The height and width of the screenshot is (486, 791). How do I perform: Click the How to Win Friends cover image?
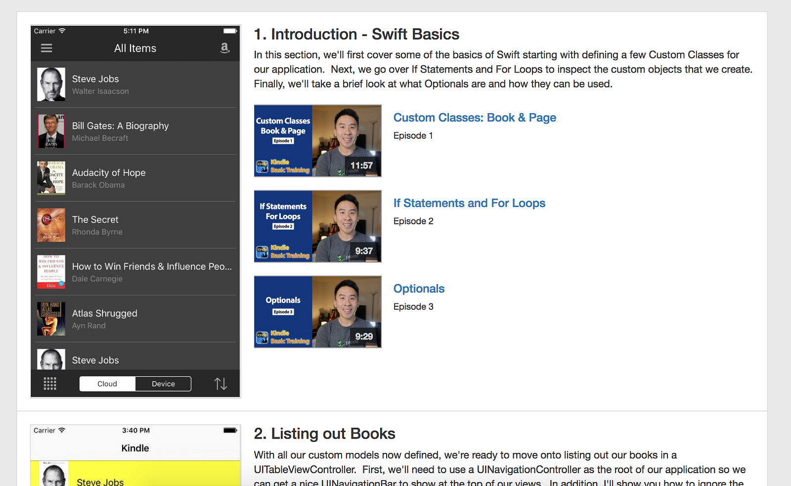click(51, 272)
